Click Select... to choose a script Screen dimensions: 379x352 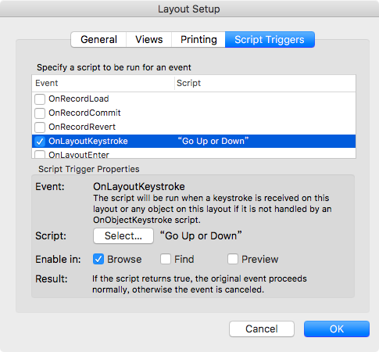[x=123, y=236]
